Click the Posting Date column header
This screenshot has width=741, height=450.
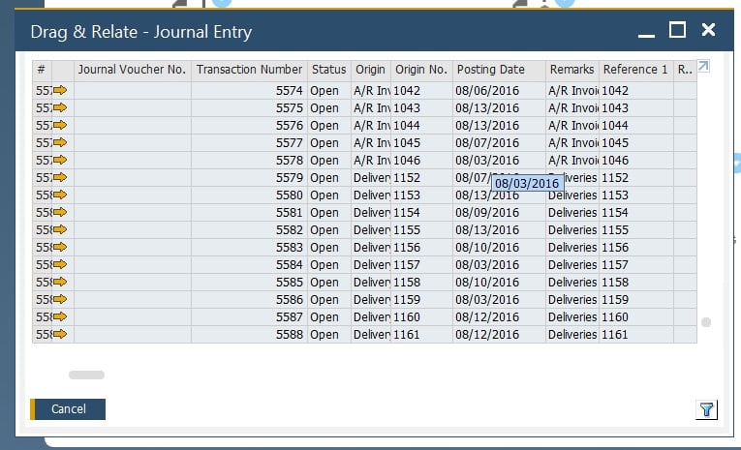pyautogui.click(x=490, y=70)
